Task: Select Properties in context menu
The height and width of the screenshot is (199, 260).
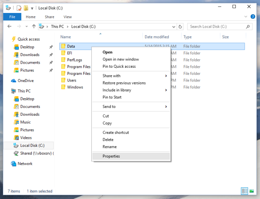Action: 111,156
